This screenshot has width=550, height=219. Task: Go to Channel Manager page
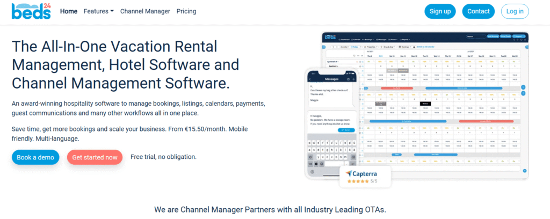click(145, 11)
